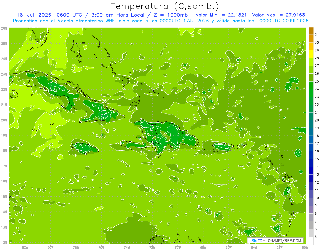
Task: Click the 16N latitude axis label
Action: (4, 181)
